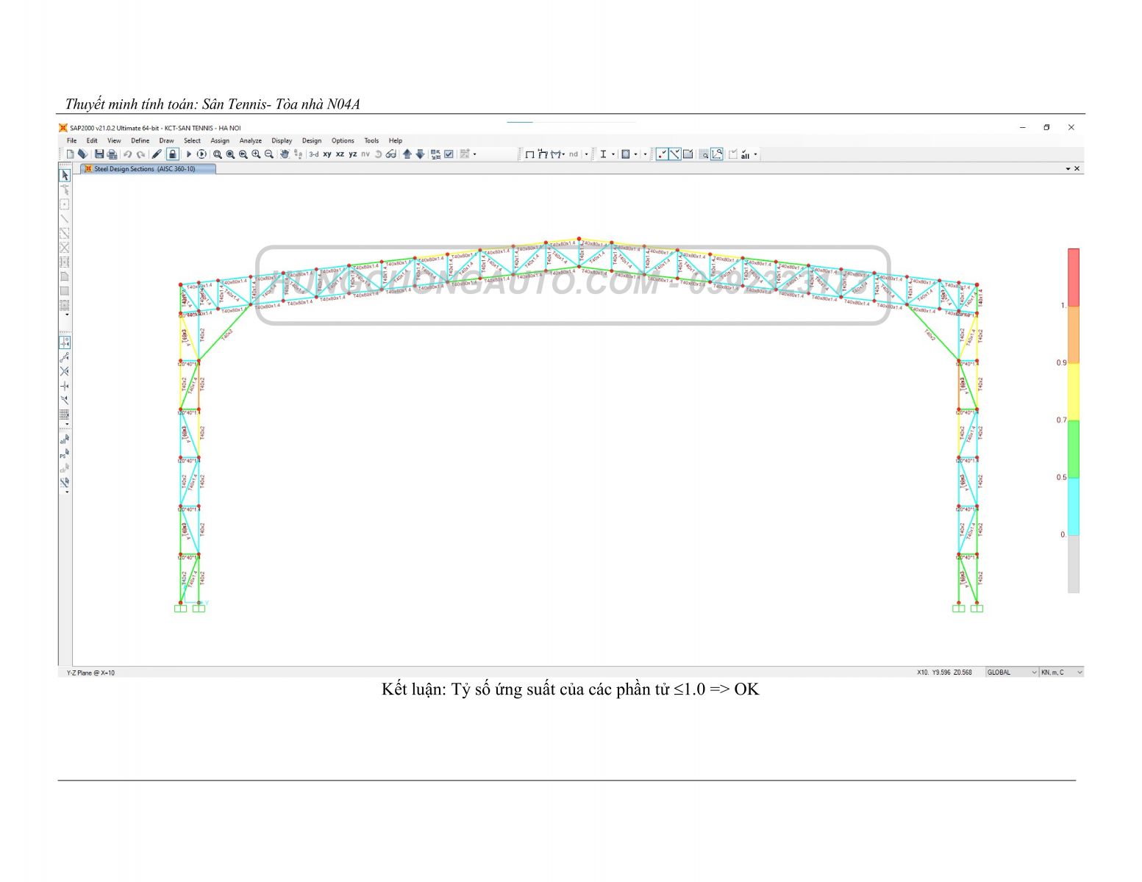Close the Steel Design Sections view pane
This screenshot has height=882, width=1142.
click(1077, 169)
